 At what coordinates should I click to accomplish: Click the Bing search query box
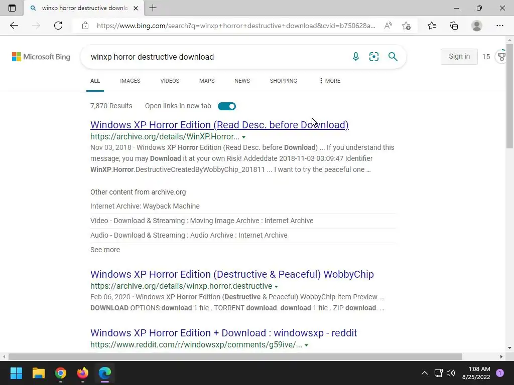(216, 57)
